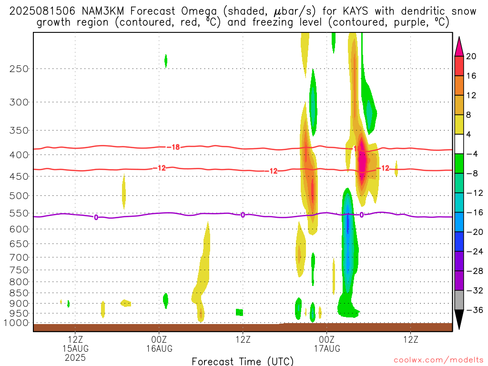This screenshot has height=366, width=488.
Task: Click the colorbar value label -16
Action: (475, 213)
